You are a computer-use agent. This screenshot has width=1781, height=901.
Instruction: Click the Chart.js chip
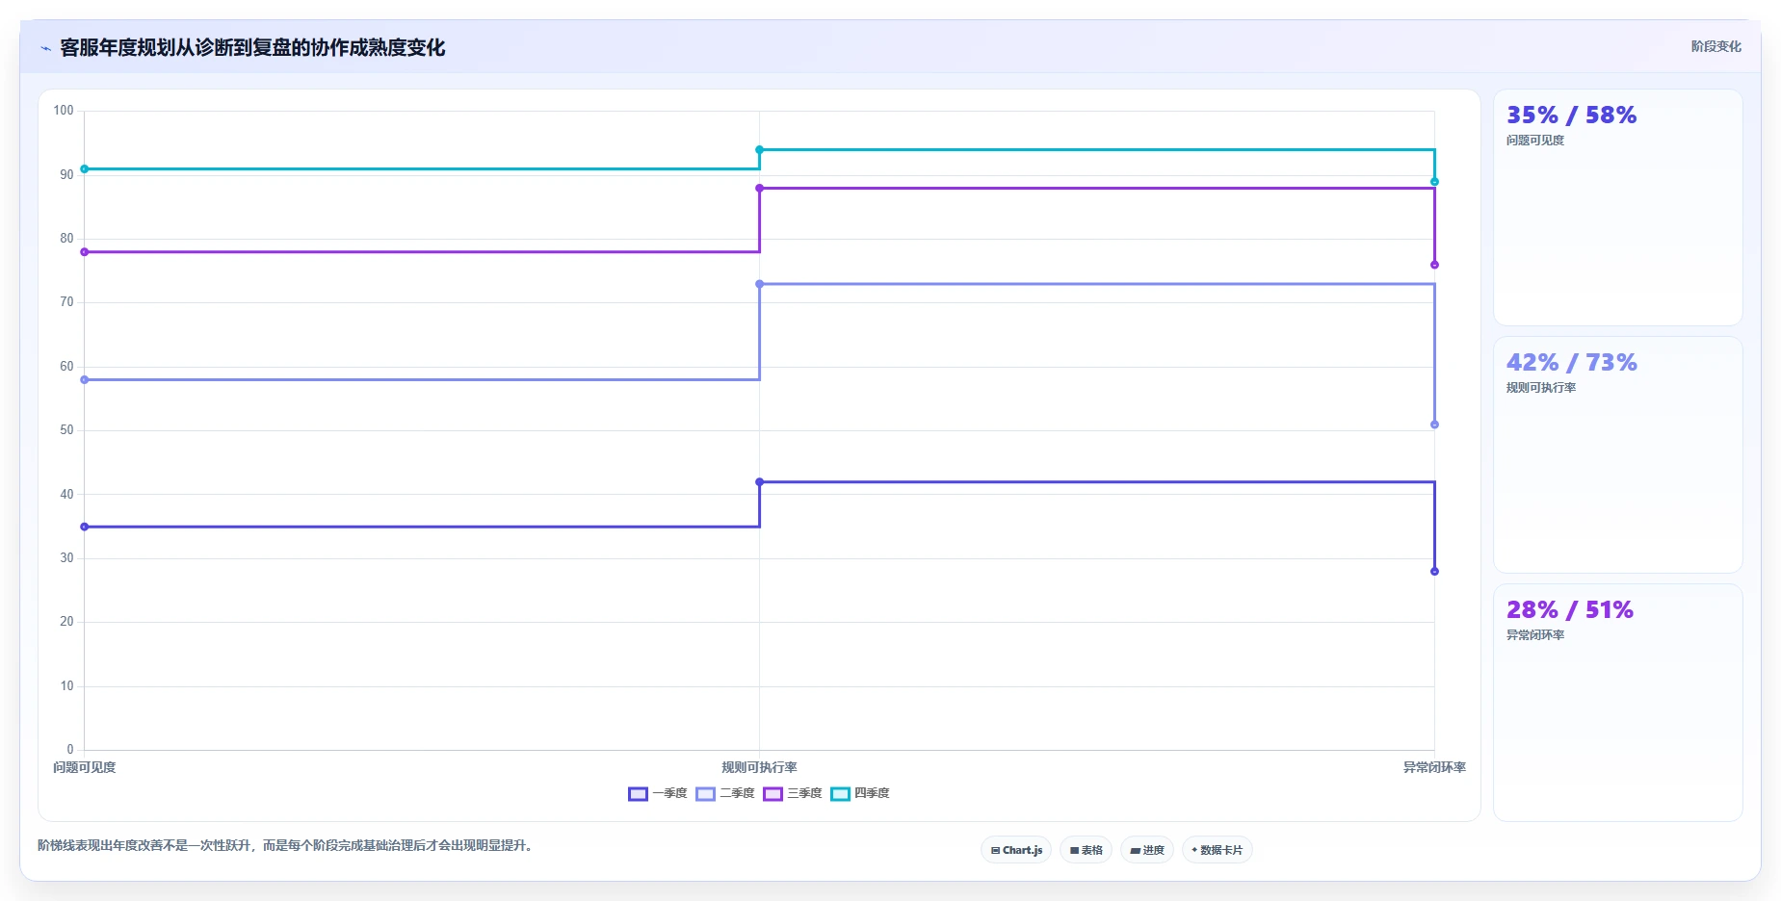pyautogui.click(x=1016, y=850)
